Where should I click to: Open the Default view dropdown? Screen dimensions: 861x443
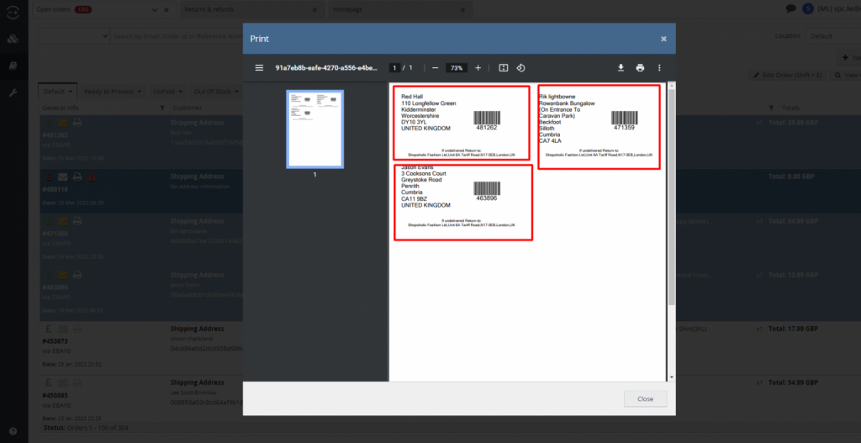(58, 92)
